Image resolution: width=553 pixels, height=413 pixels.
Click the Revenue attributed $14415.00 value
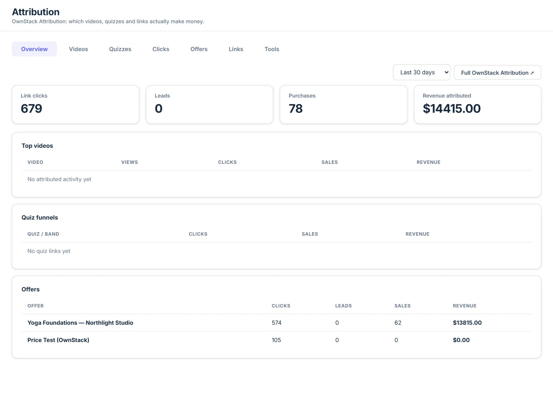452,109
